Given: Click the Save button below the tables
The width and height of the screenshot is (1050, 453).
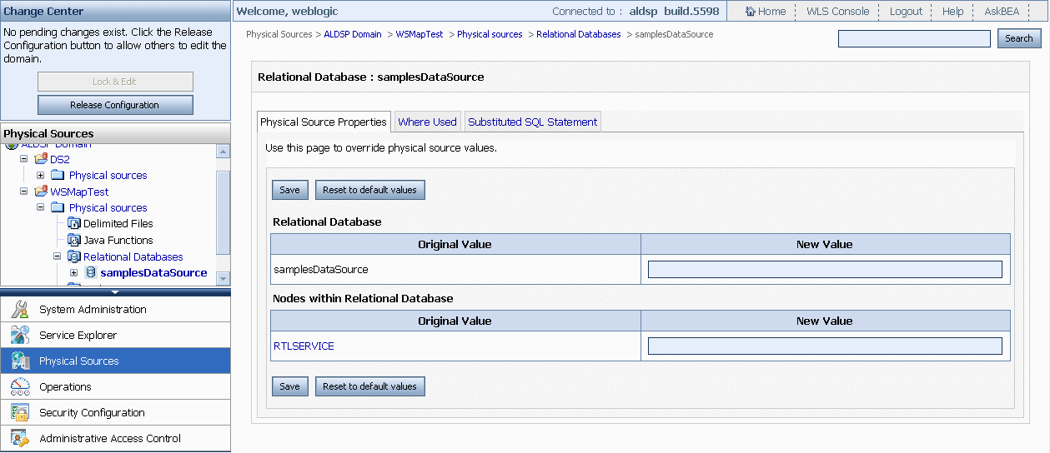Looking at the screenshot, I should 289,386.
